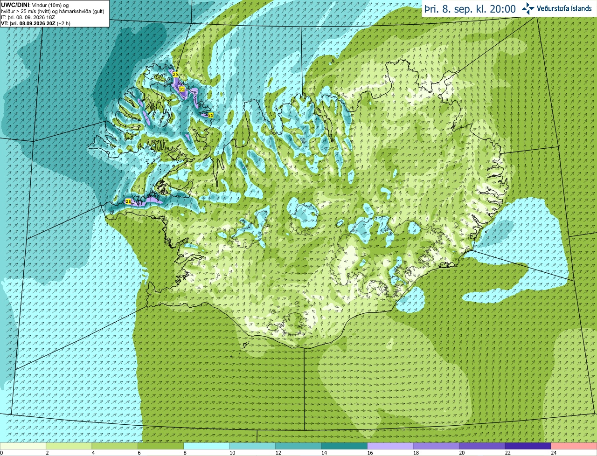
Task: Click the yellow gust label 26
Action: pyautogui.click(x=128, y=201)
